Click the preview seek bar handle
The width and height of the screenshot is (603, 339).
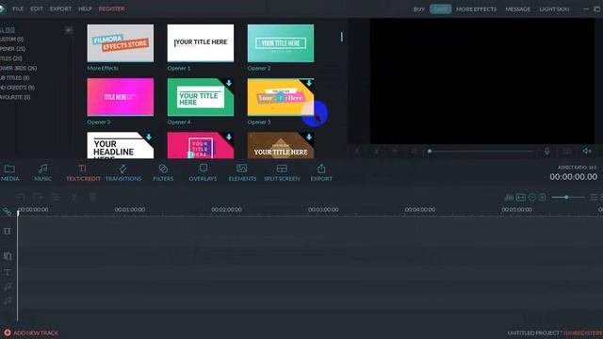430,151
